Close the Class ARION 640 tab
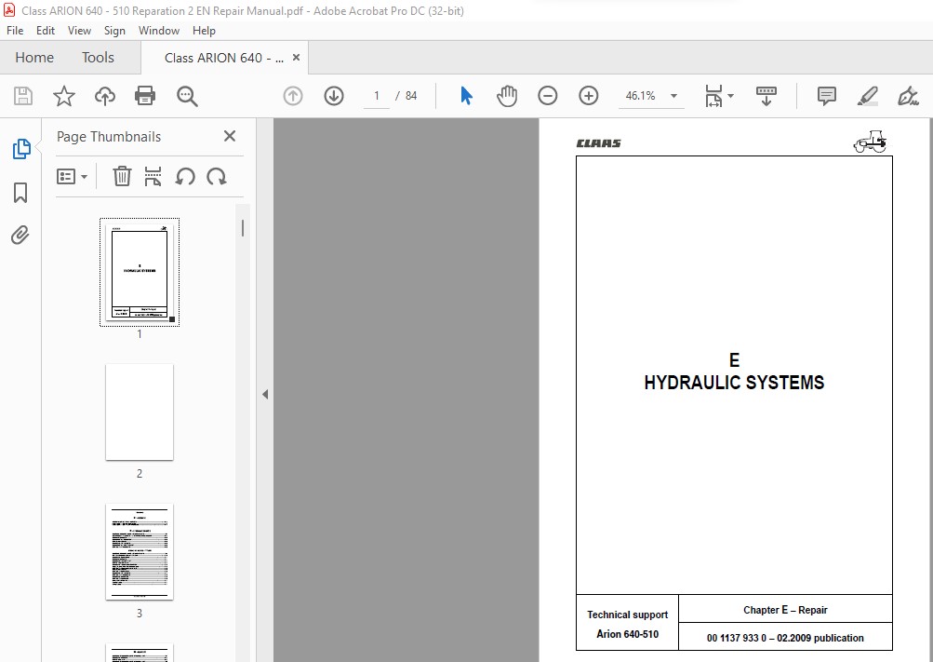The height and width of the screenshot is (662, 933). 297,57
